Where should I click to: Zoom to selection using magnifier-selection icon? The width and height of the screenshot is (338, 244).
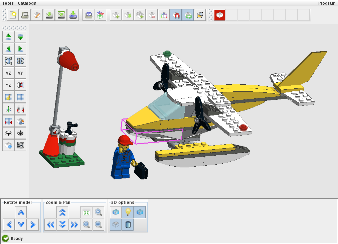[200, 15]
